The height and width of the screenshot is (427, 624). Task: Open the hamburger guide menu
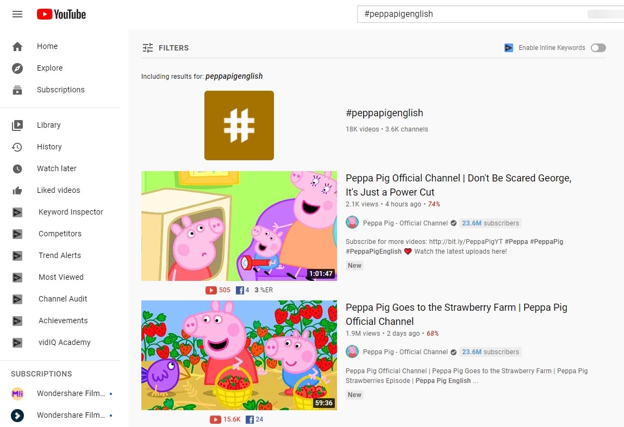click(x=17, y=14)
